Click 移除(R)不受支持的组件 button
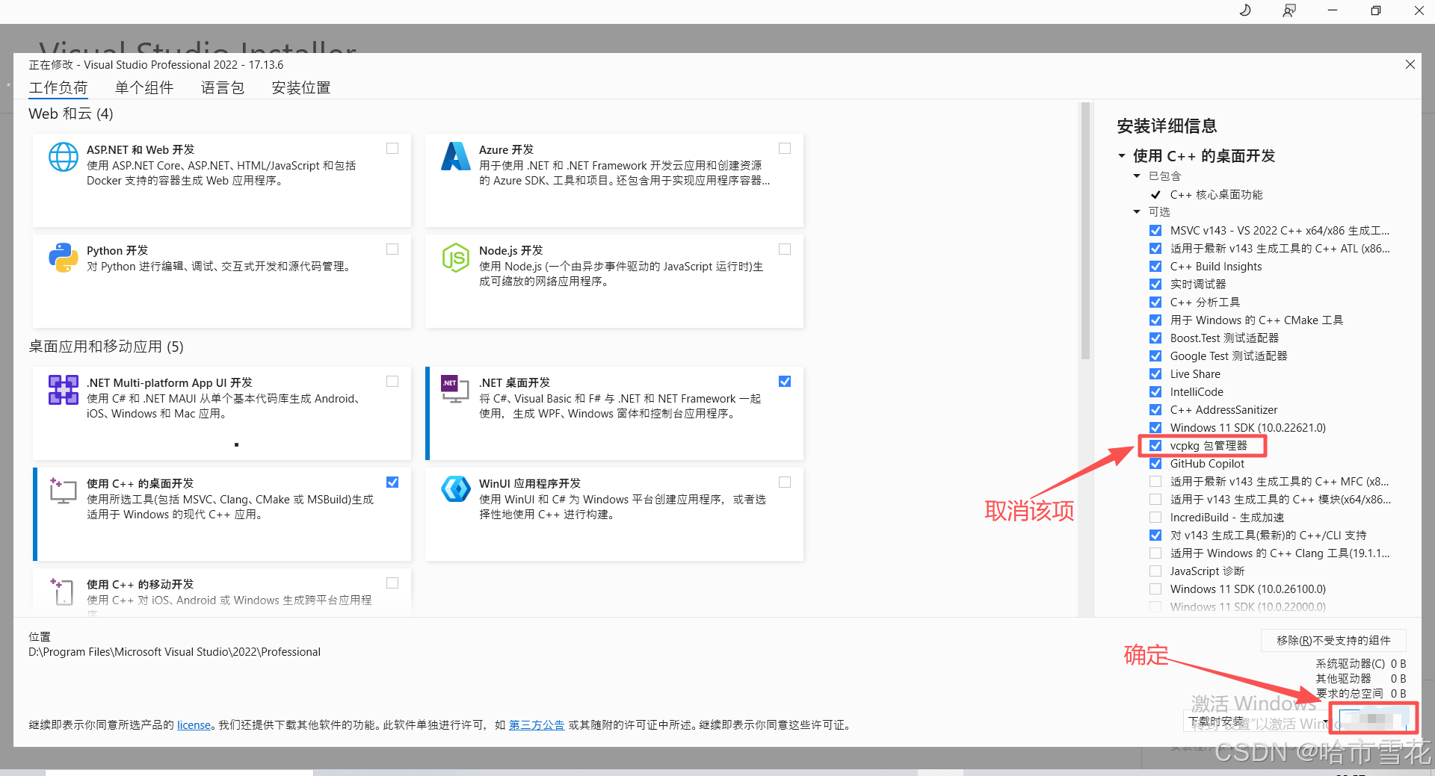Screen dimensions: 1435x776 pyautogui.click(x=1333, y=641)
